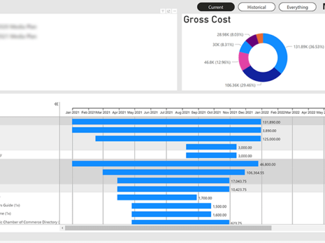Select the Gantt bar labeled 125,000.00

click(178, 139)
